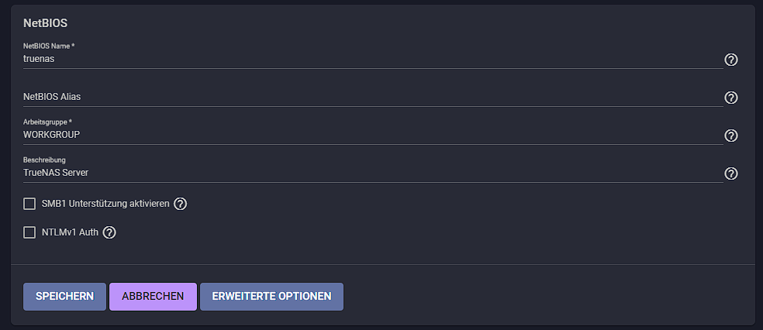
Task: Click the 'SMB1 Unterstützung aktivieren' label text
Action: (105, 204)
